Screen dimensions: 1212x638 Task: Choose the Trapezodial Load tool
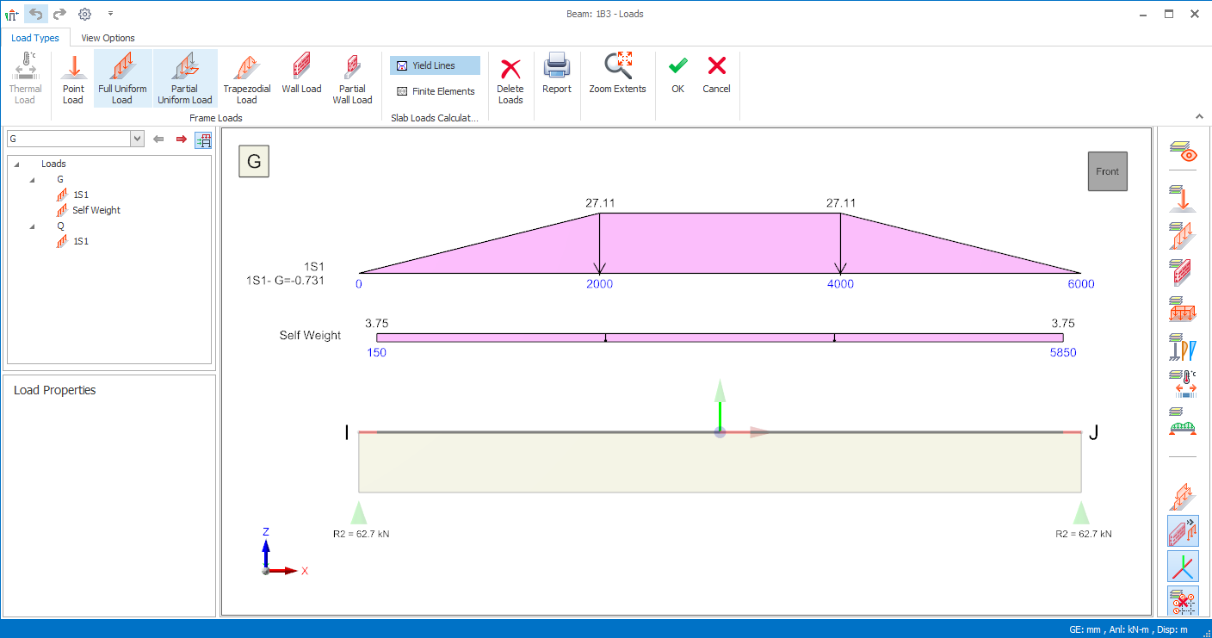coord(246,78)
